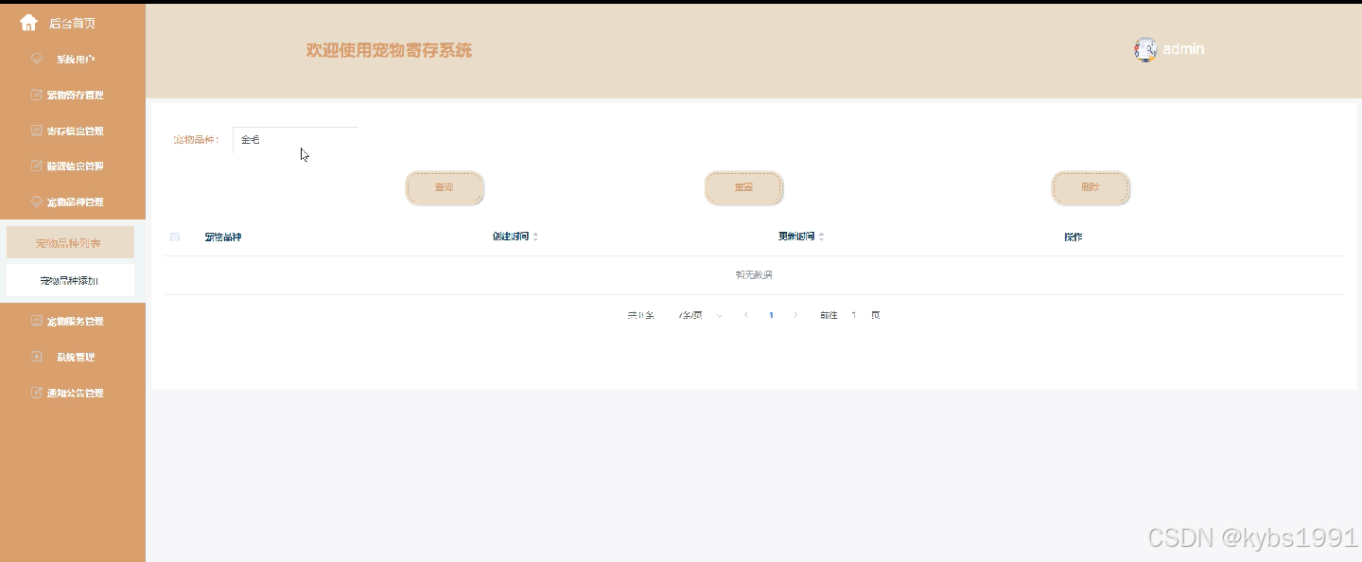Open the items-per-page dropdown
The image size is (1362, 562).
click(x=700, y=315)
